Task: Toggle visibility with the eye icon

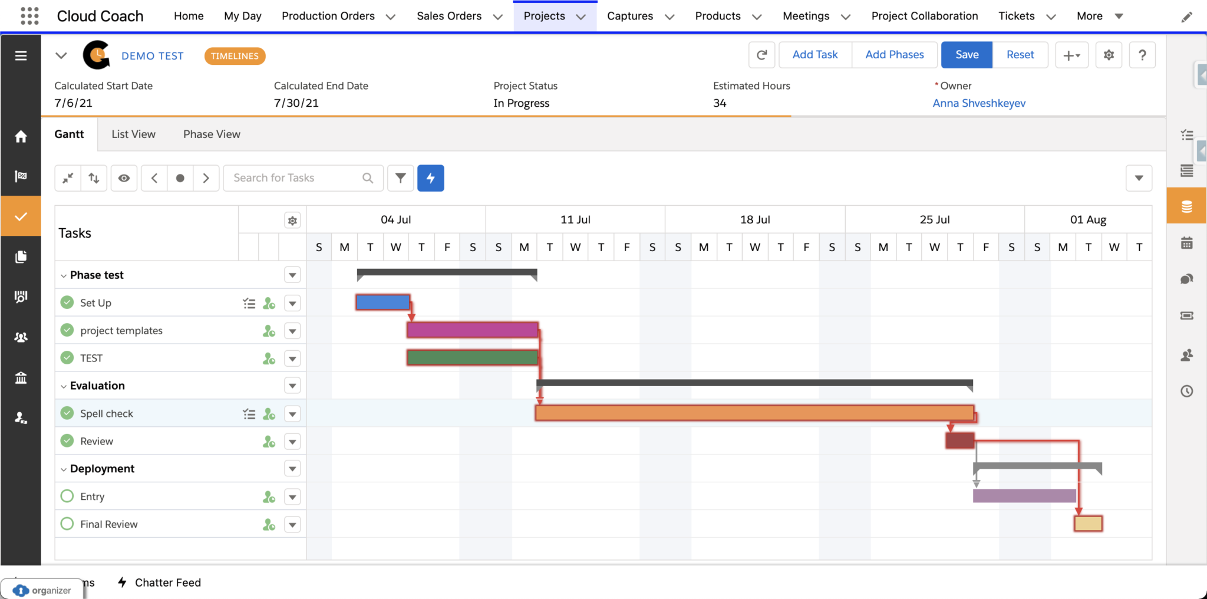Action: pos(124,178)
